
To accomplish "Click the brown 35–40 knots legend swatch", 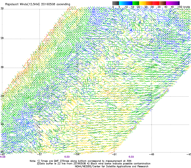I will 163,3.
